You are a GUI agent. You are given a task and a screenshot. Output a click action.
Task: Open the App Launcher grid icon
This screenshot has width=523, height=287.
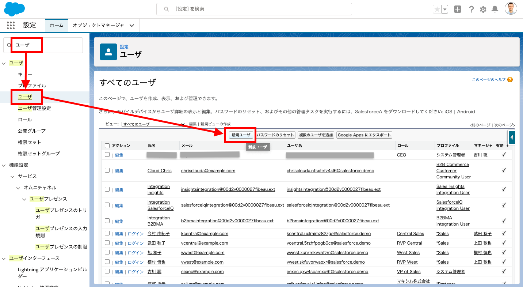pos(11,25)
